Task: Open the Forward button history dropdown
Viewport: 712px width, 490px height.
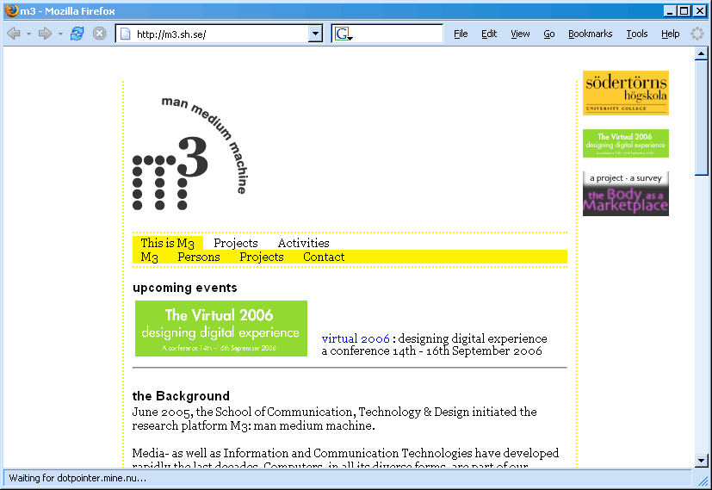Action: [x=60, y=34]
